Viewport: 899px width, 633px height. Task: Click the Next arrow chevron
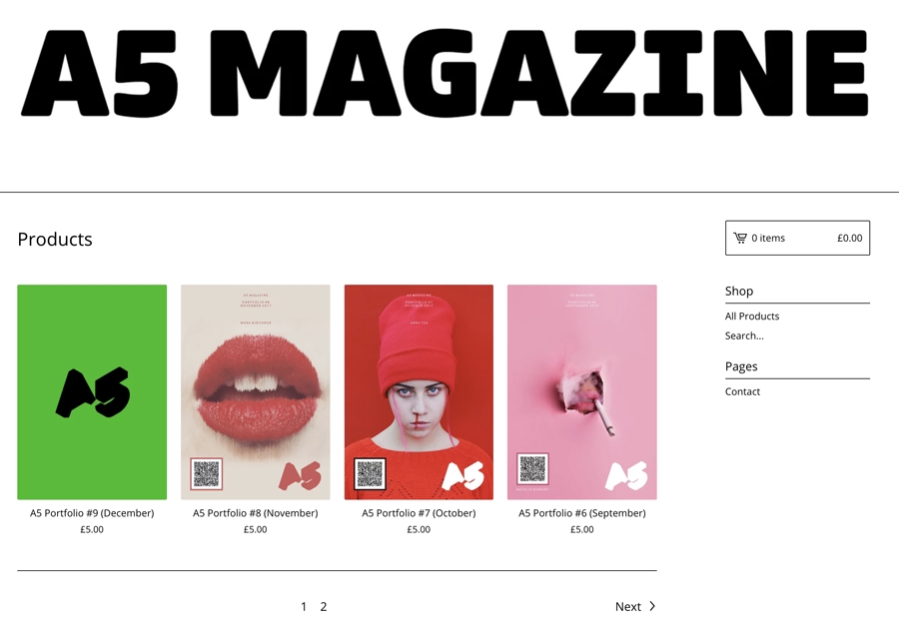652,606
